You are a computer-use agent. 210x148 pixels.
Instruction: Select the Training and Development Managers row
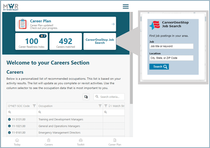tap(61, 119)
